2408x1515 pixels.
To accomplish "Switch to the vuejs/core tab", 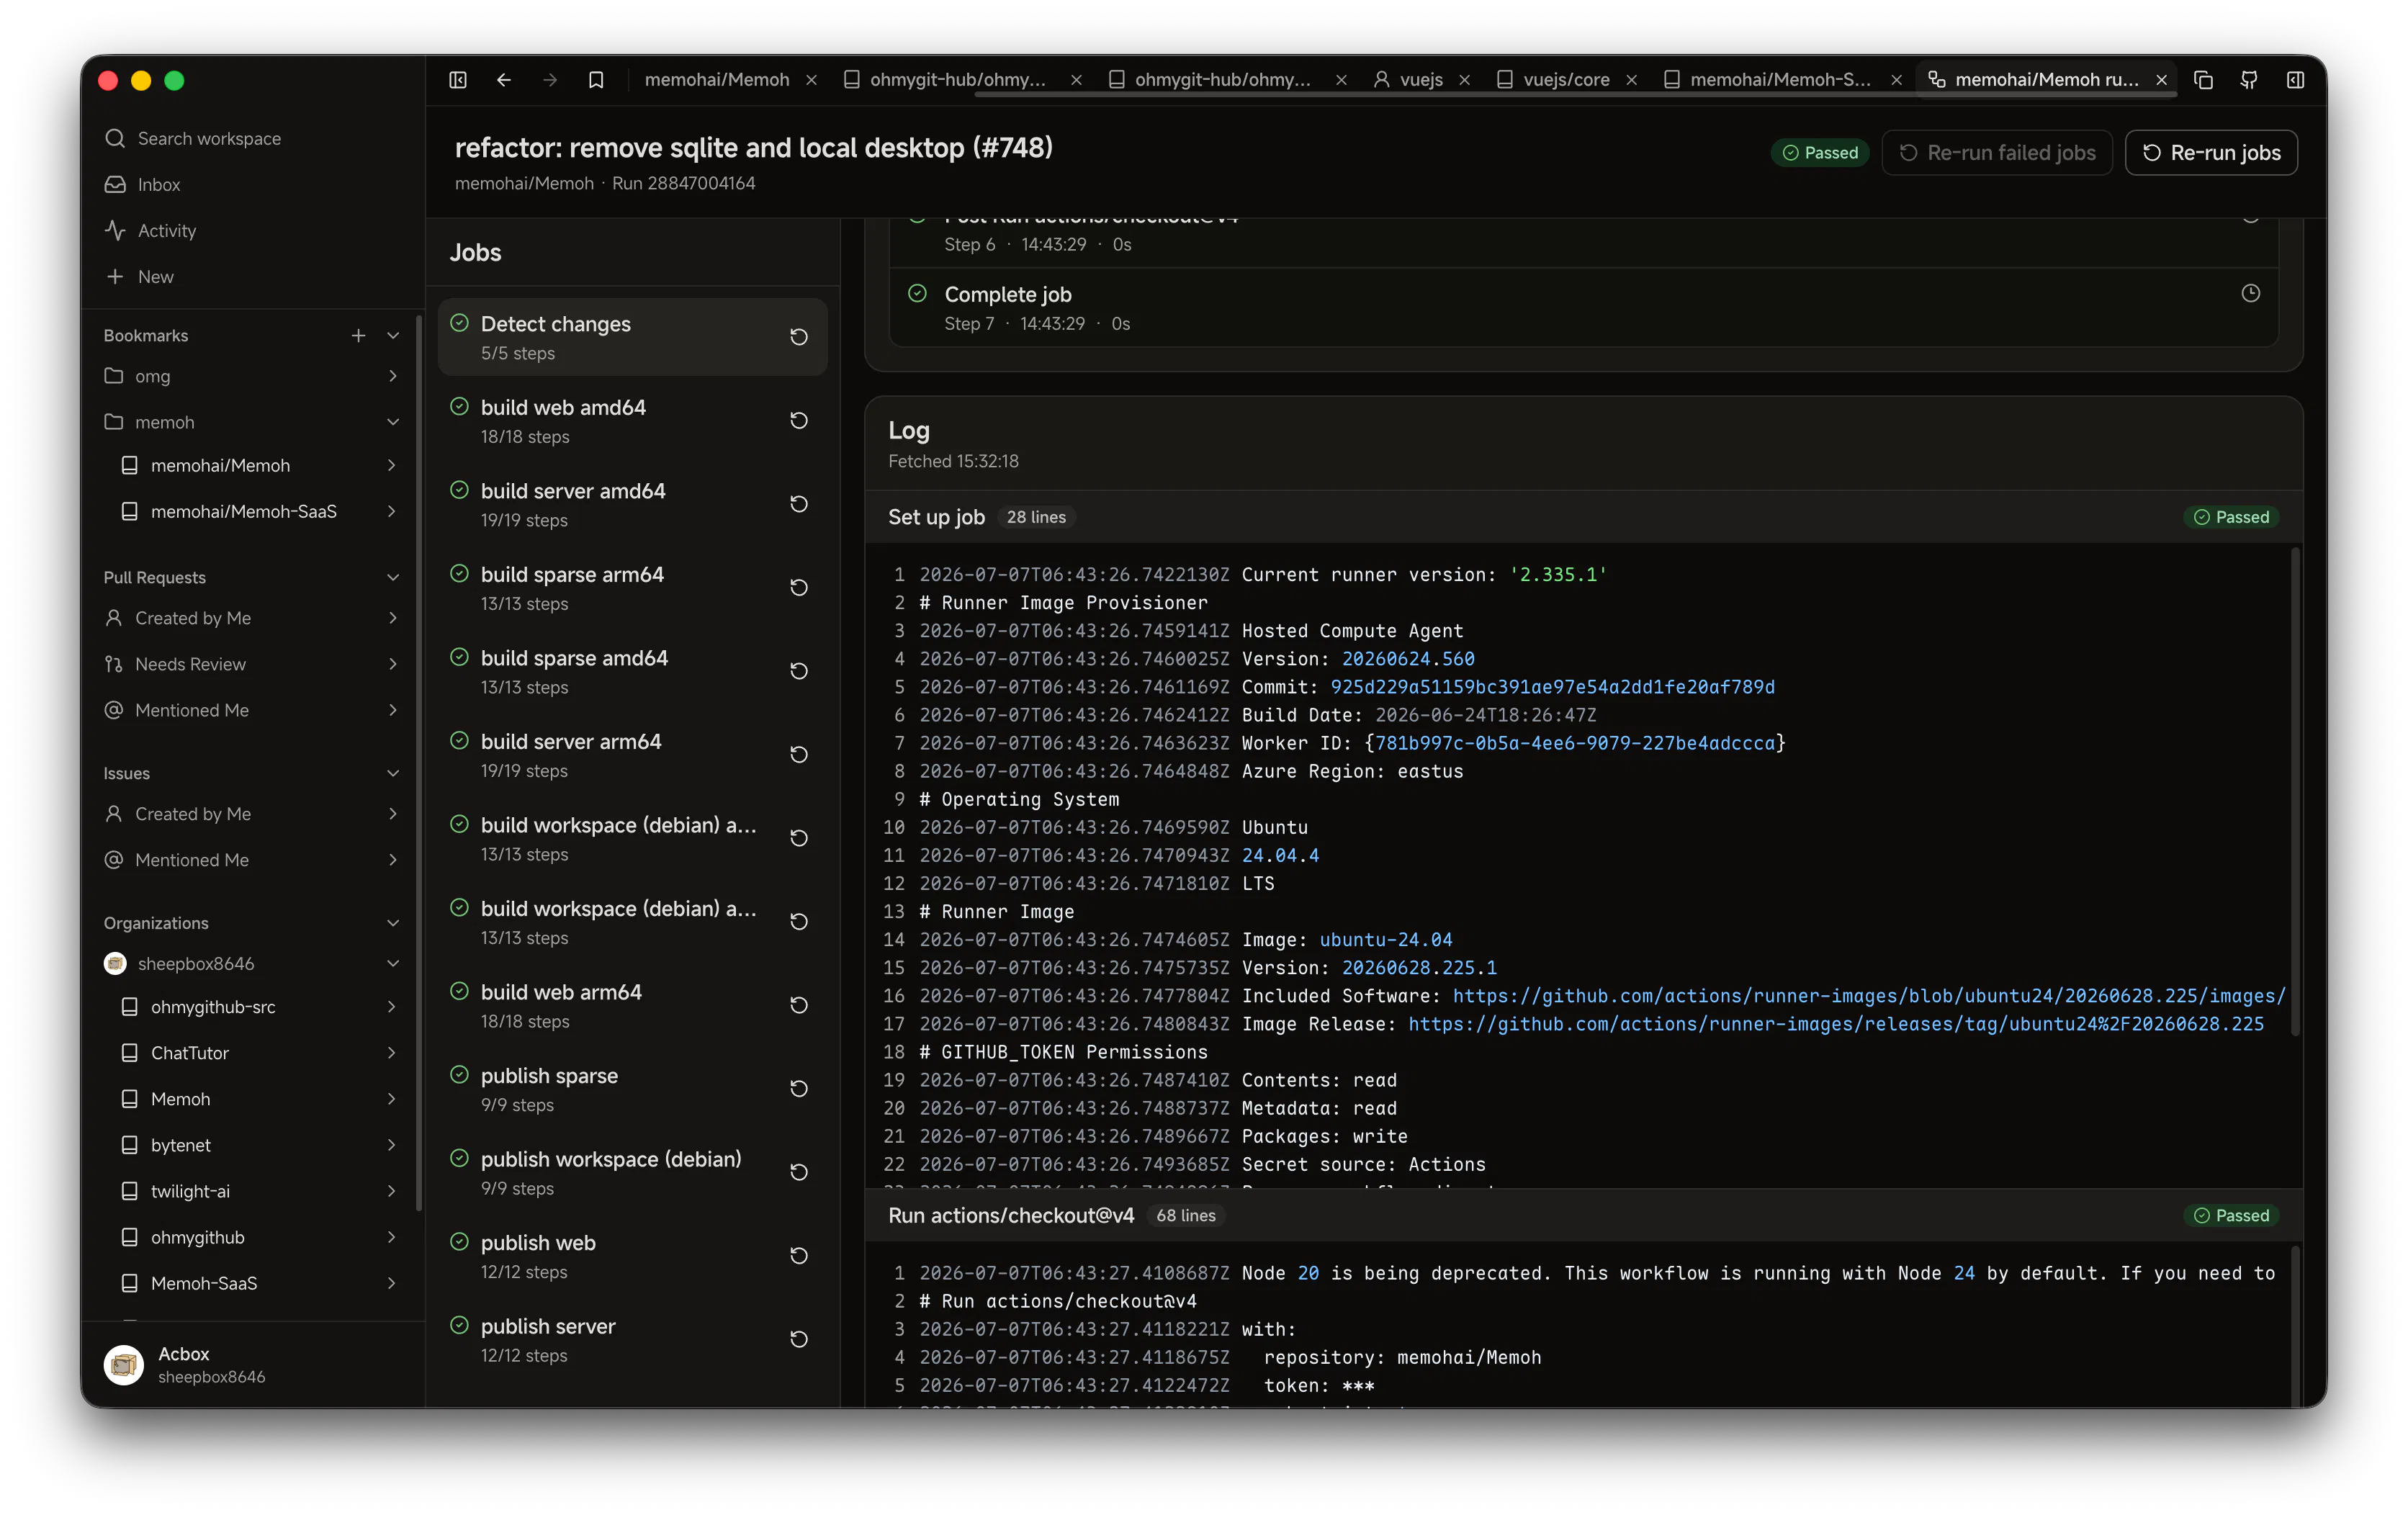I will pyautogui.click(x=1566, y=80).
